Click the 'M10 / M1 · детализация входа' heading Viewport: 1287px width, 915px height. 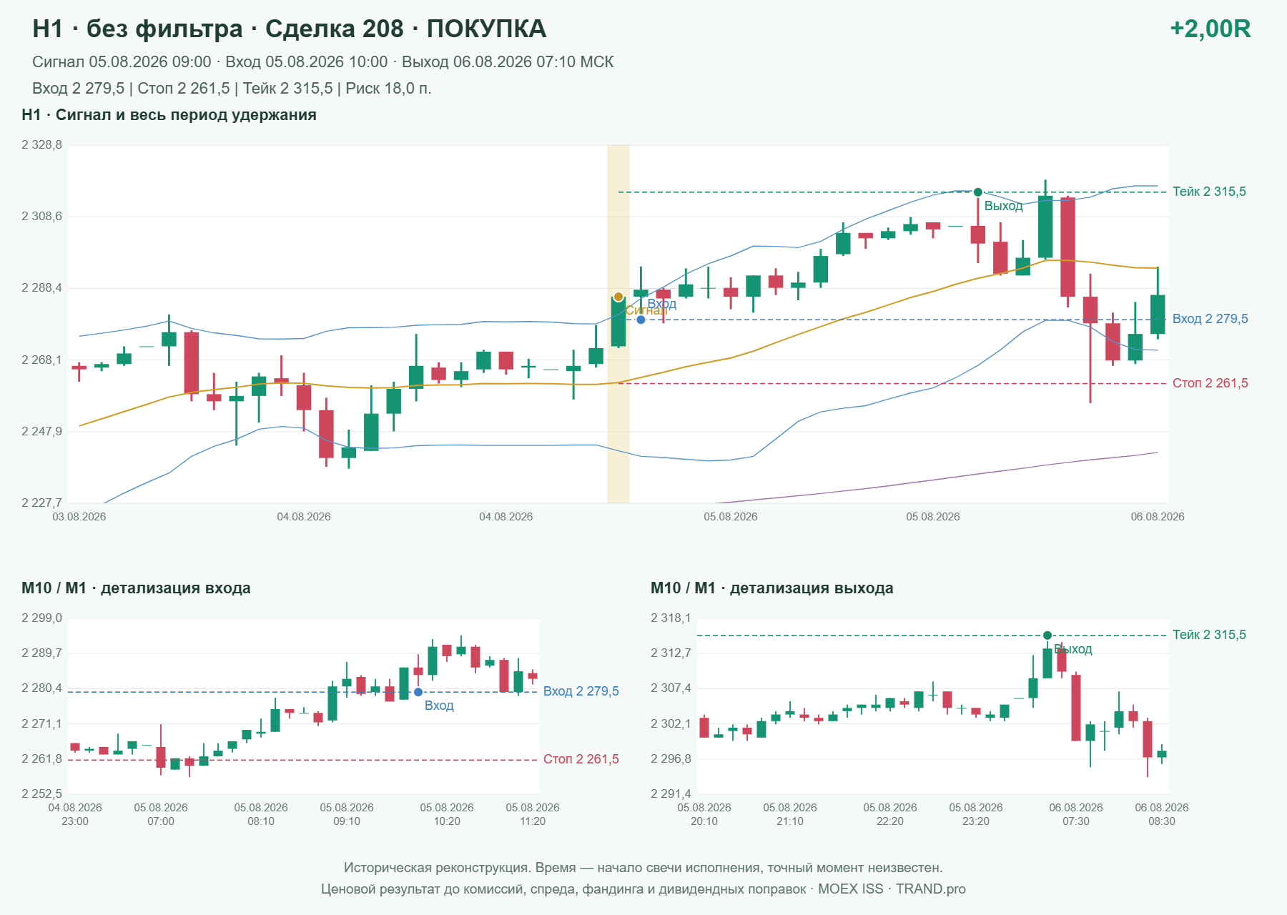coord(136,588)
